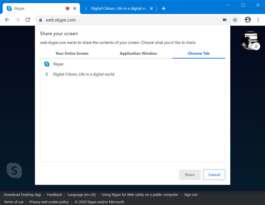Click the muted microphone badge on avatar

click(x=256, y=46)
